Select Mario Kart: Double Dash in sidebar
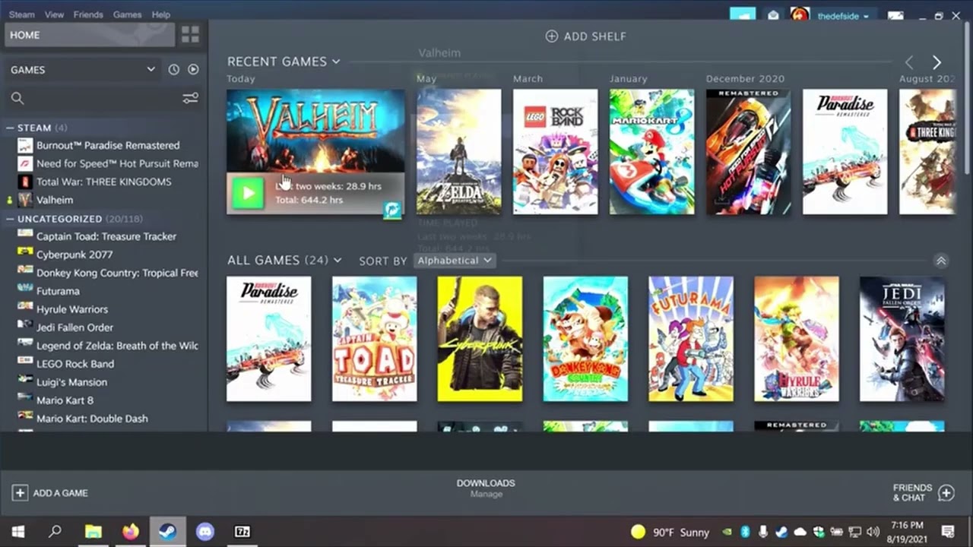 [x=107, y=419]
